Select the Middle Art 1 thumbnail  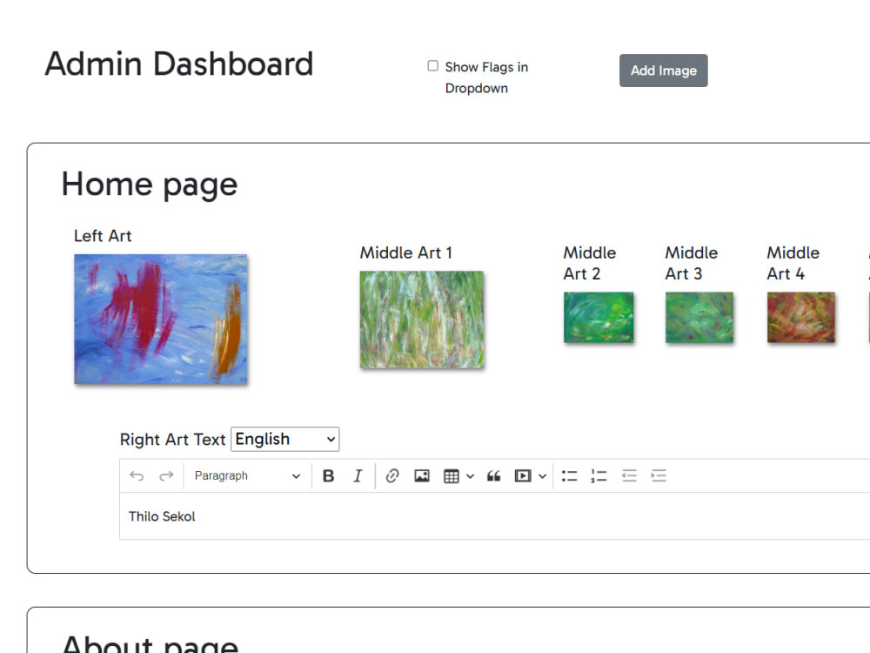click(x=422, y=320)
